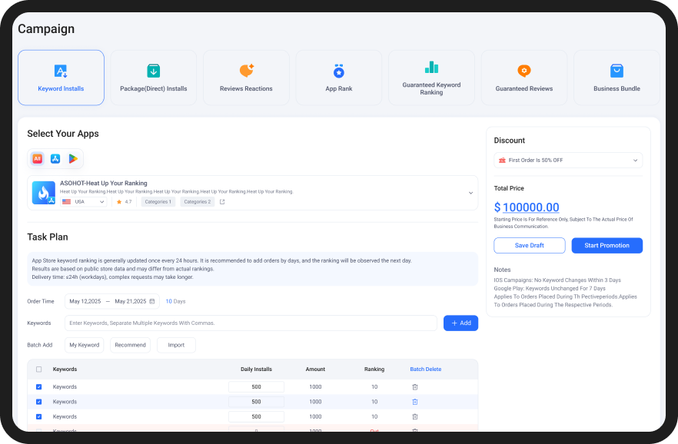
Task: Click the Recommend batch add button
Action: pyautogui.click(x=130, y=345)
